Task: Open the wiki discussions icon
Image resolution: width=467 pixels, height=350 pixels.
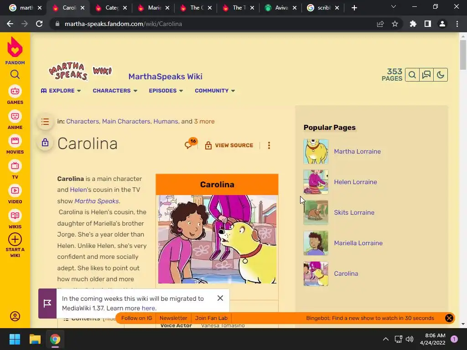Action: (x=426, y=75)
